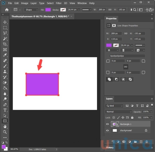Click the Delete layer trash icon
Image resolution: width=155 pixels, height=152 pixels.
point(147,142)
